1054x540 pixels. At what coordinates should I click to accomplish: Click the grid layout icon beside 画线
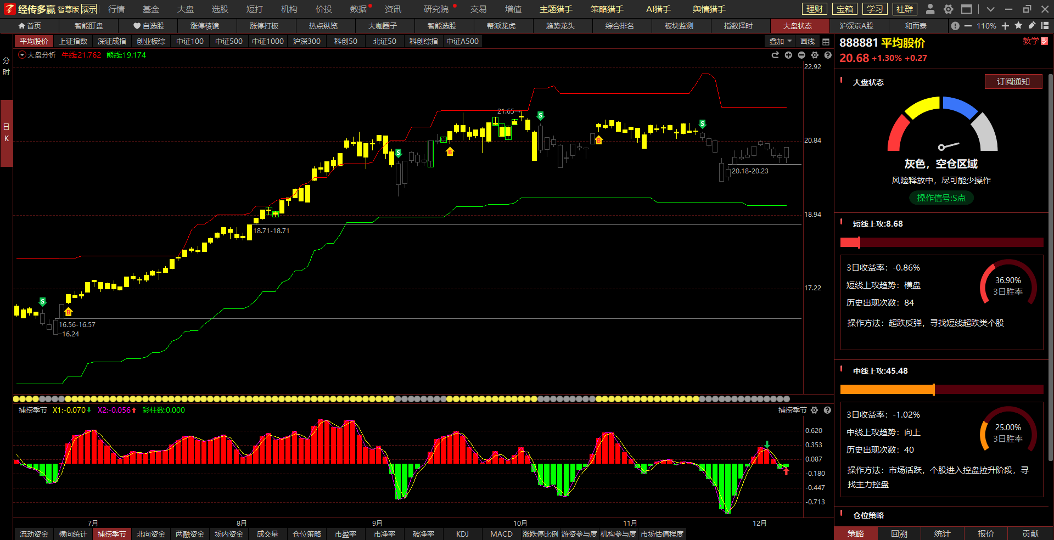[826, 42]
